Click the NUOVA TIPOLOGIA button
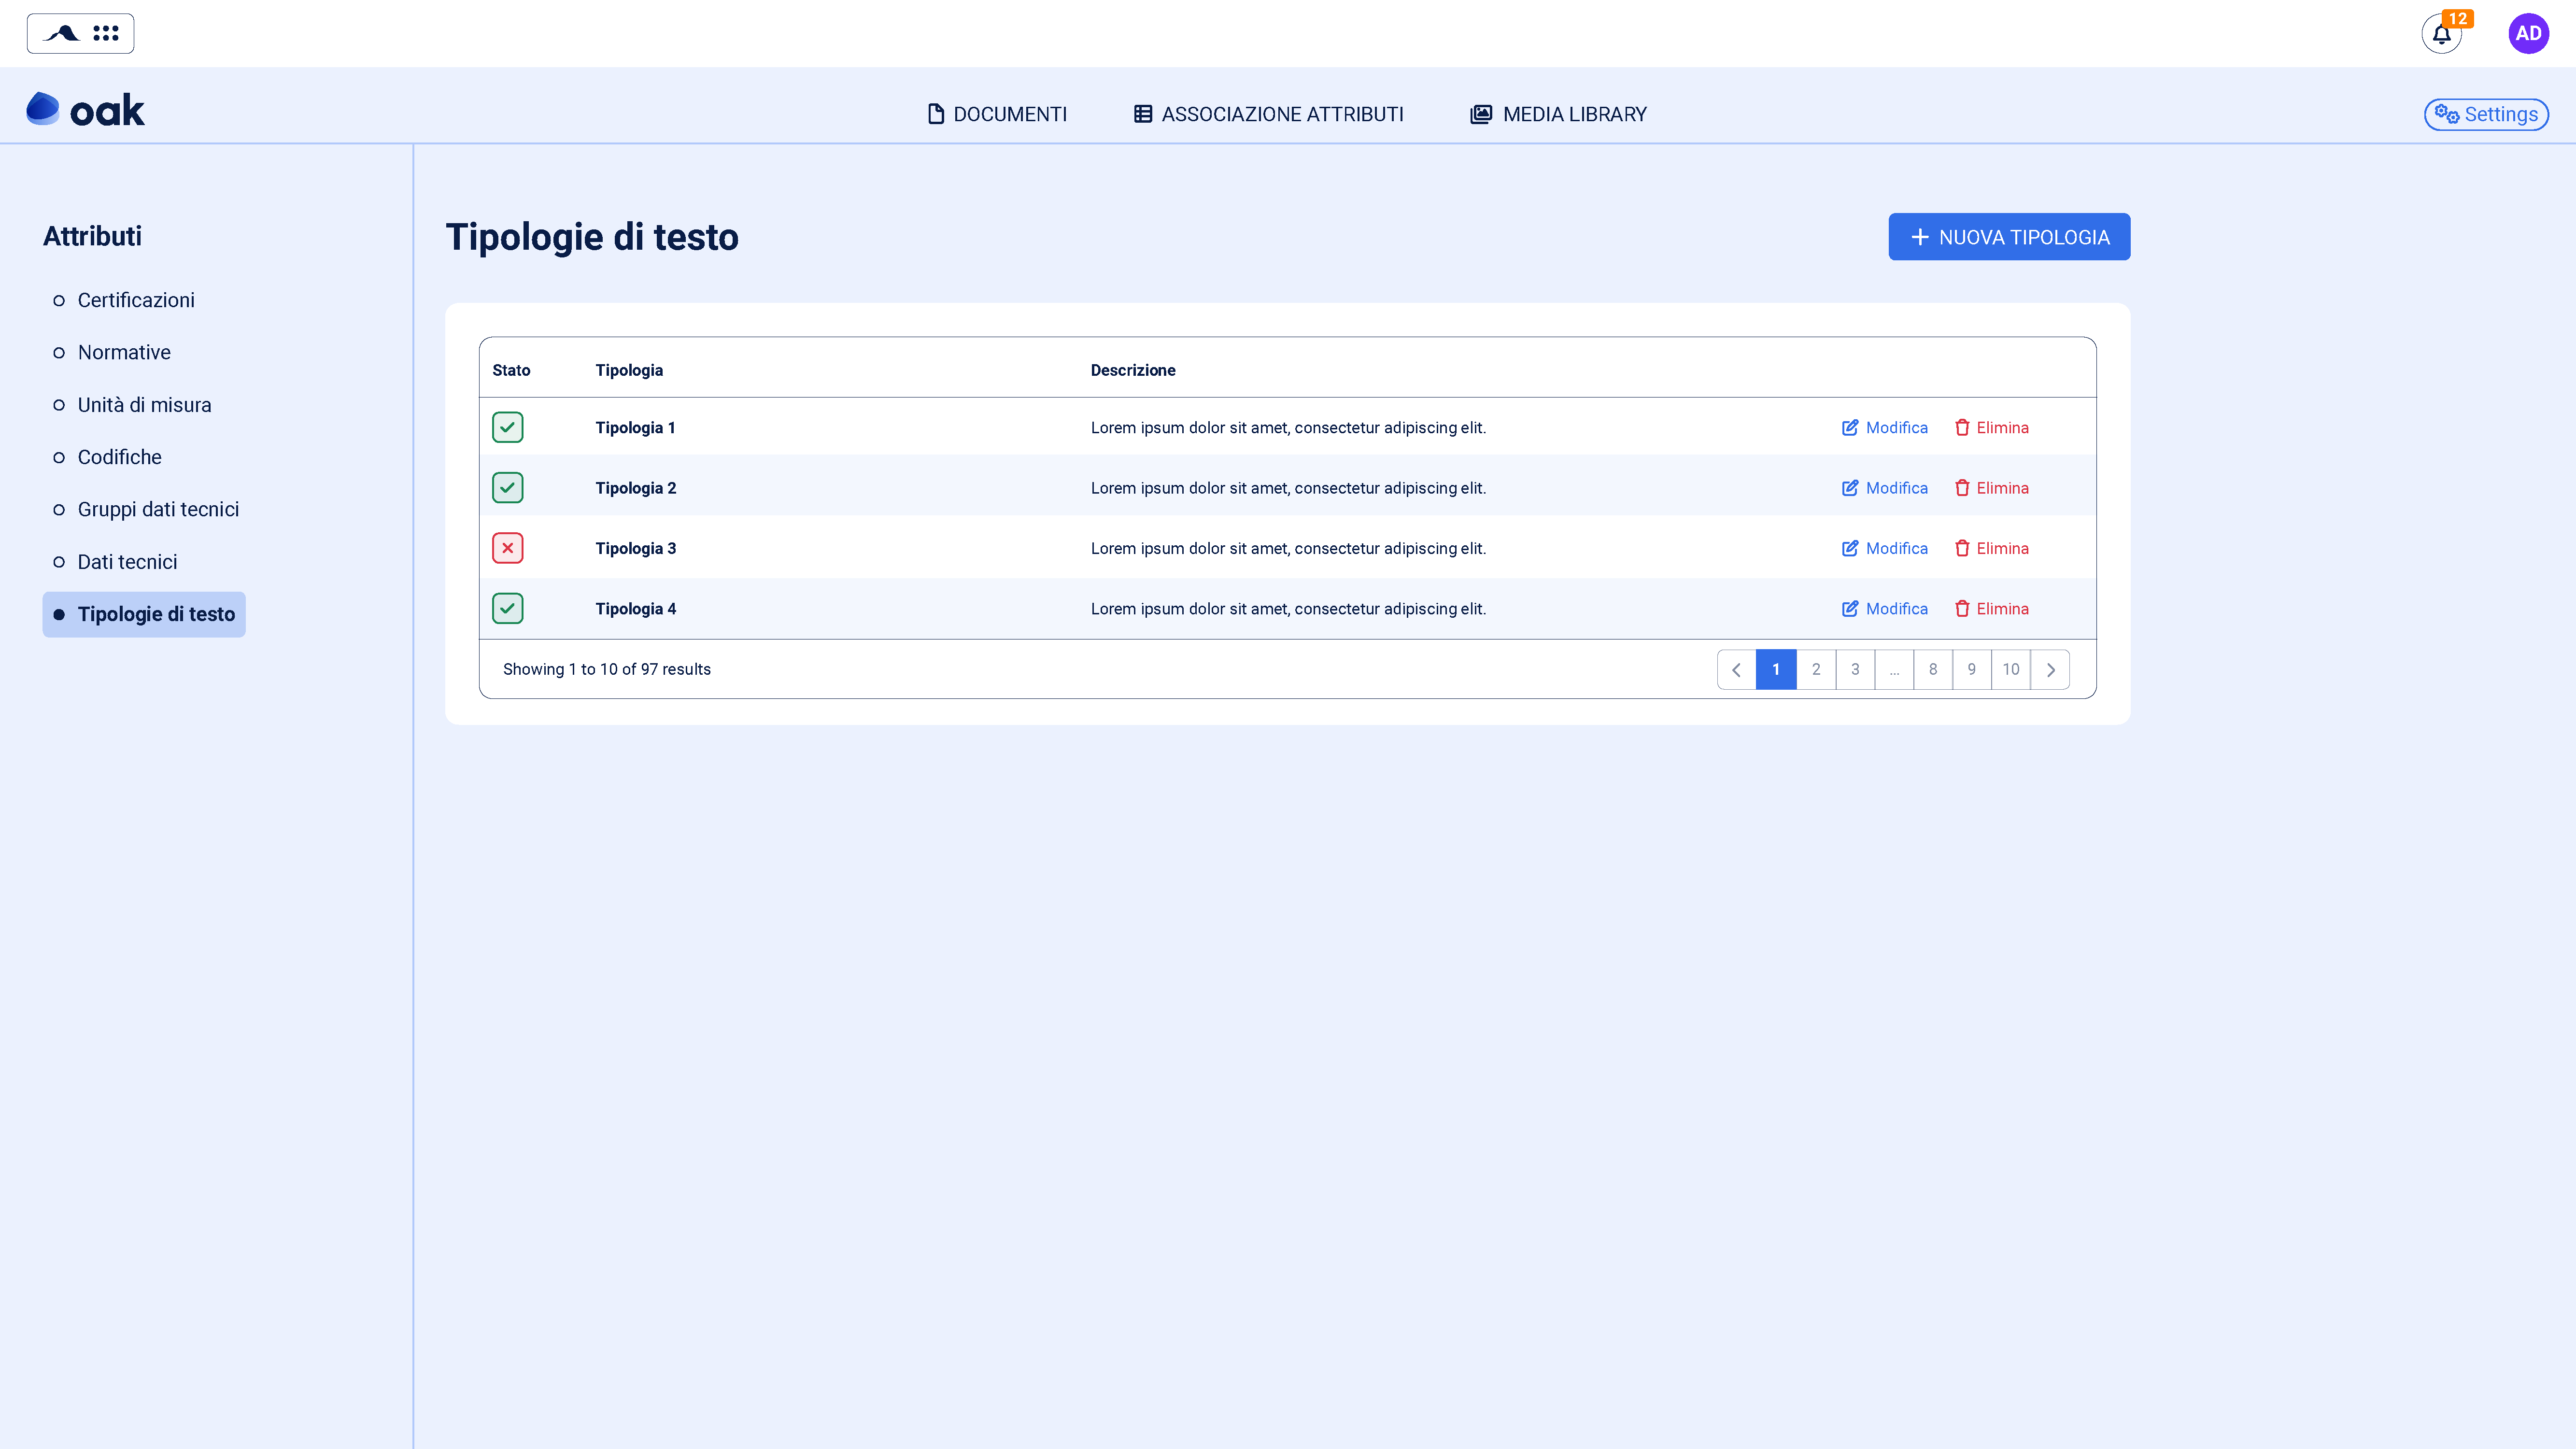2576x1449 pixels. click(x=2009, y=237)
